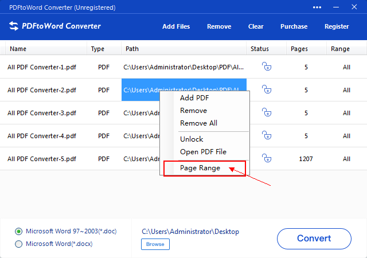Choose Remove from the context menu

[x=193, y=111]
